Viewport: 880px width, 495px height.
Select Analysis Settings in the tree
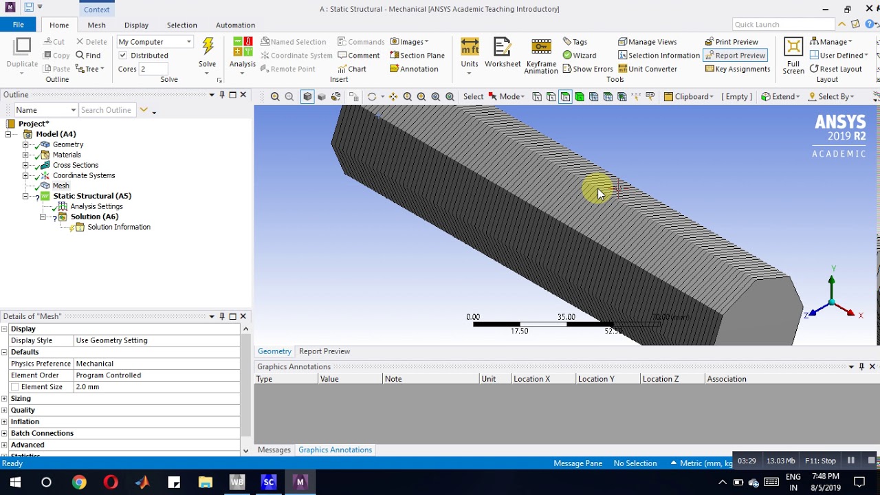(96, 206)
